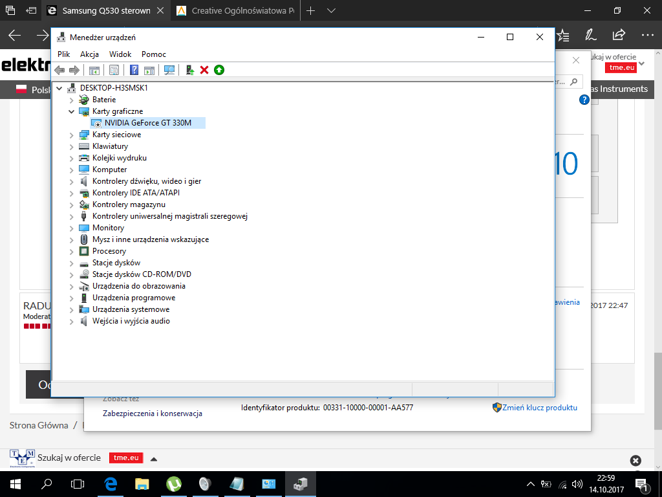The image size is (662, 497).
Task: Click the Zabezpieczenia i konserwacja link
Action: [x=153, y=414]
